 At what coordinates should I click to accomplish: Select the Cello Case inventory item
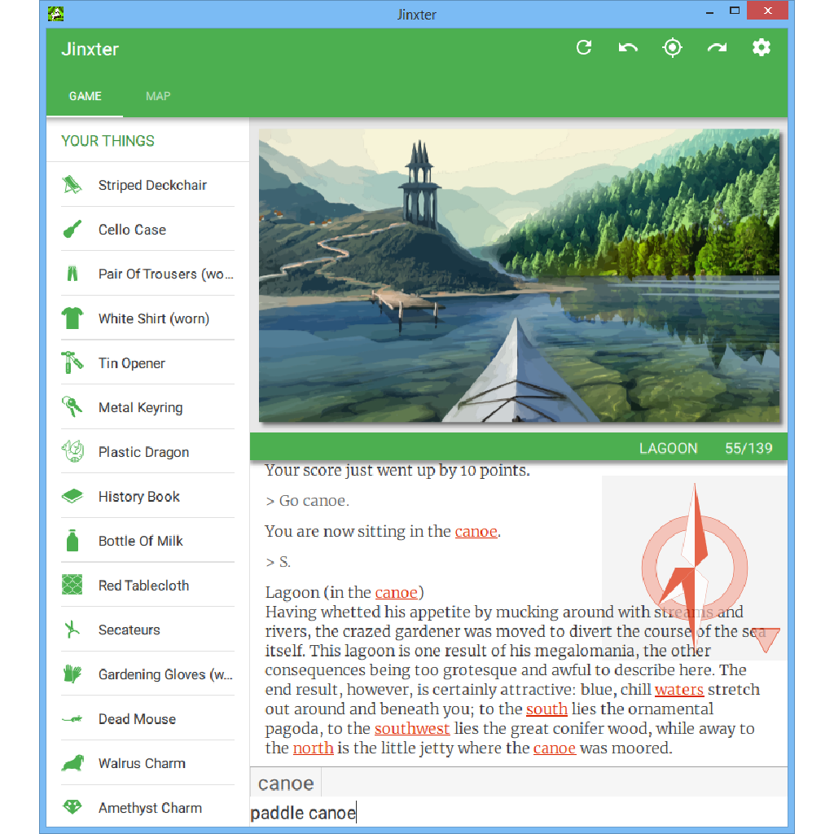pos(132,230)
